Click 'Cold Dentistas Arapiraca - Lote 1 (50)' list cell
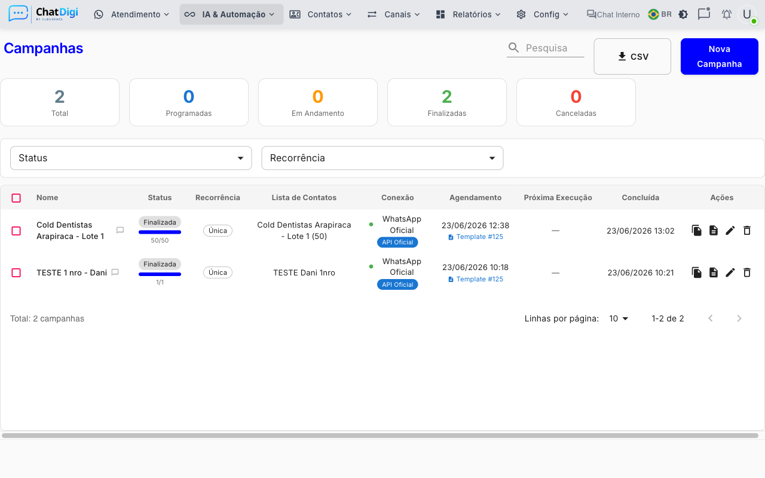This screenshot has width=765, height=478. point(304,231)
